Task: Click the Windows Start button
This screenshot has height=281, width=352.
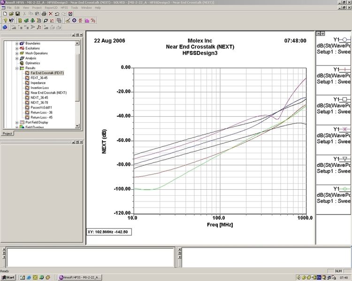Action: coord(8,277)
